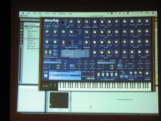Screen dimensions: 161x121
Task: Click the Polysix plug-in device icon
Action: [x=28, y=46]
